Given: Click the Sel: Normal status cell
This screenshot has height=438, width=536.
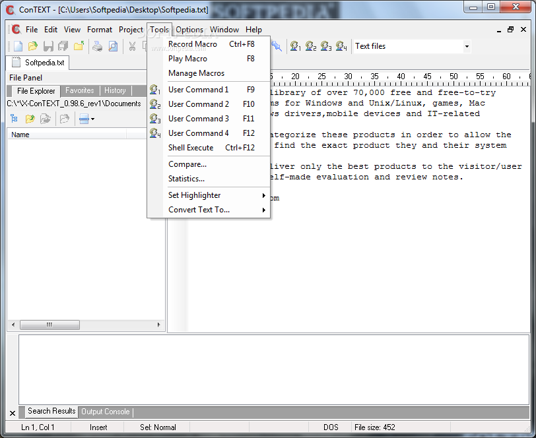Looking at the screenshot, I should tap(158, 427).
